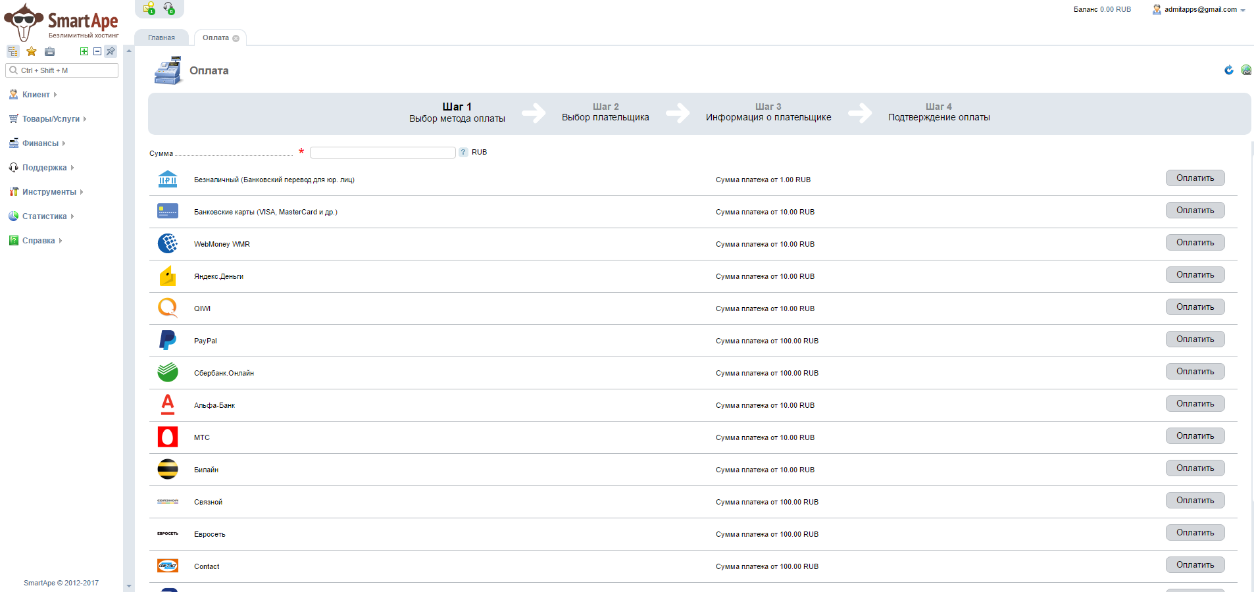Toggle the menu tree view icon
The height and width of the screenshot is (592, 1254).
click(x=13, y=51)
